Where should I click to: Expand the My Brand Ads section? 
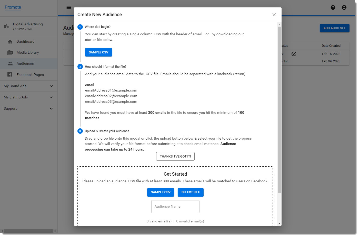pos(51,86)
